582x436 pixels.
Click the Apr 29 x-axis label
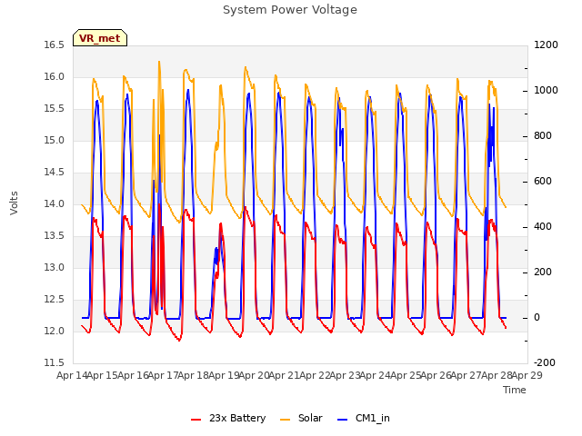tap(527, 375)
